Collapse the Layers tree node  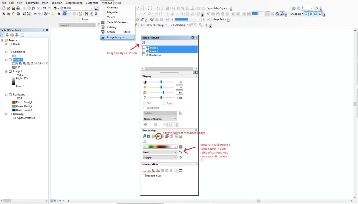coord(2,40)
